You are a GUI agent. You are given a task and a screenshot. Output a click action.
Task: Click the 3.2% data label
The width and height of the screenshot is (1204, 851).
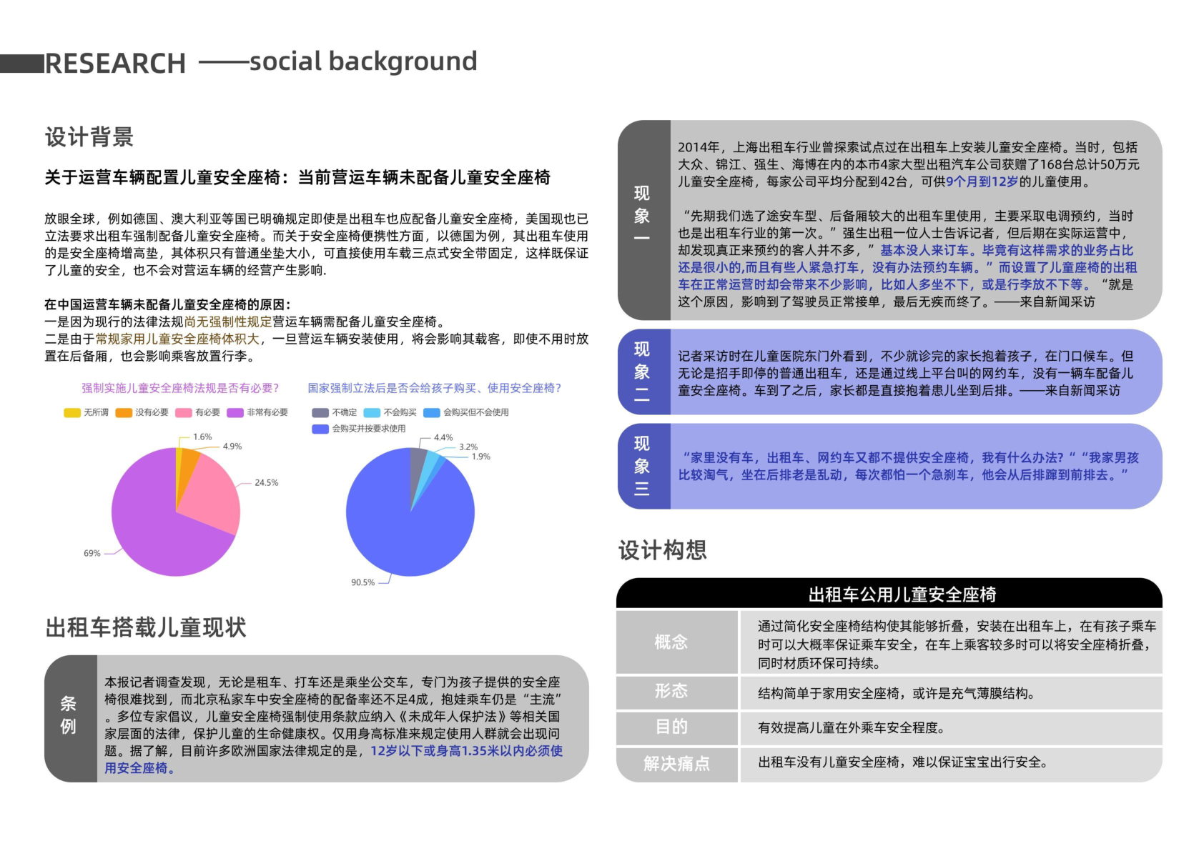468,447
